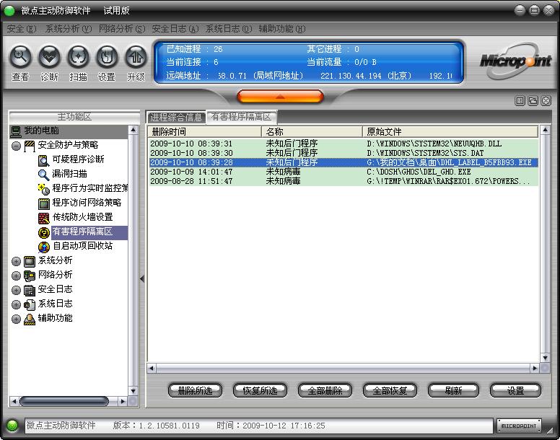Open the 安全(E) menu
The image size is (560, 440).
(22, 29)
